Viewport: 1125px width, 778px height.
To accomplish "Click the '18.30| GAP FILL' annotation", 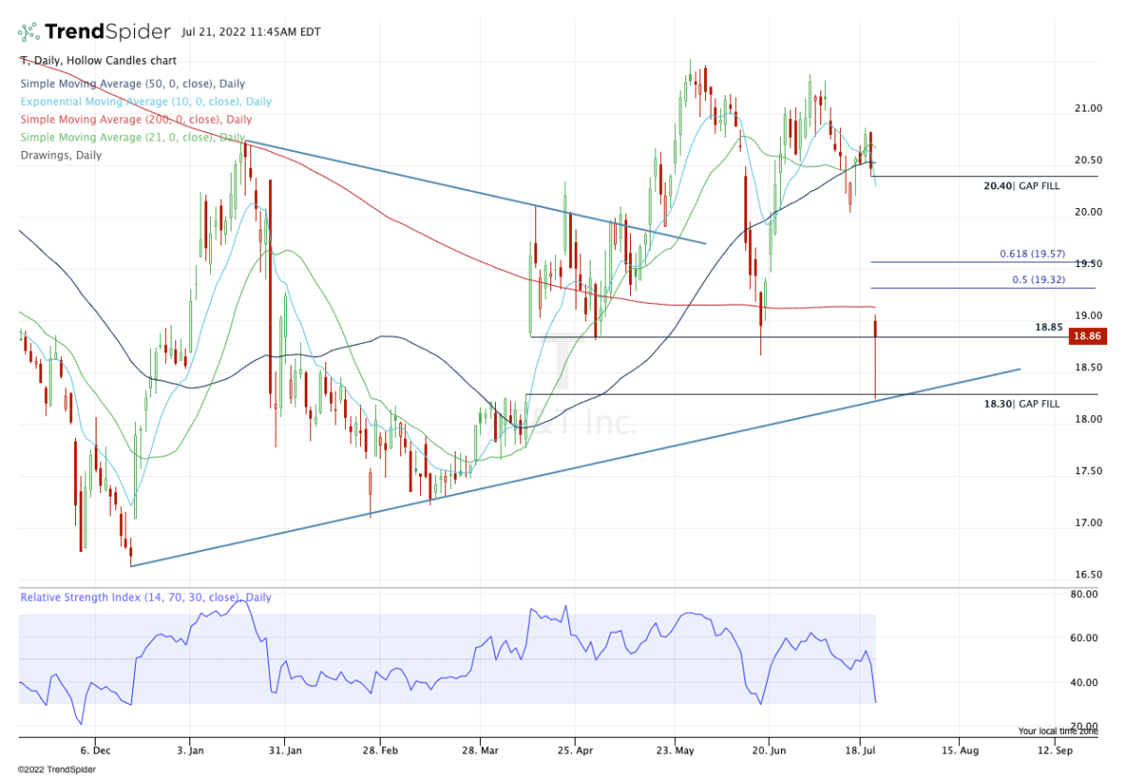I will coord(1022,403).
